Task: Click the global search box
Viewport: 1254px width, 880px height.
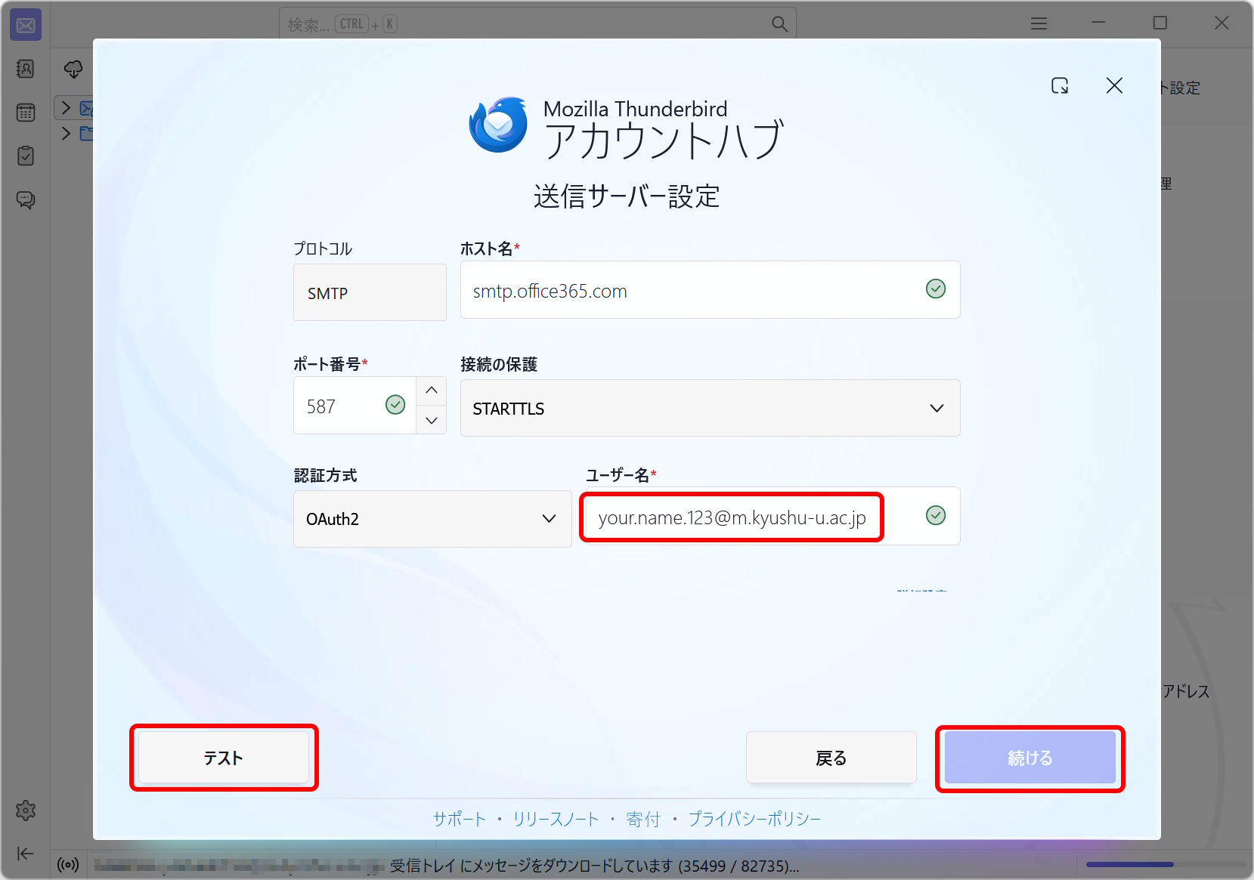Action: click(x=537, y=24)
